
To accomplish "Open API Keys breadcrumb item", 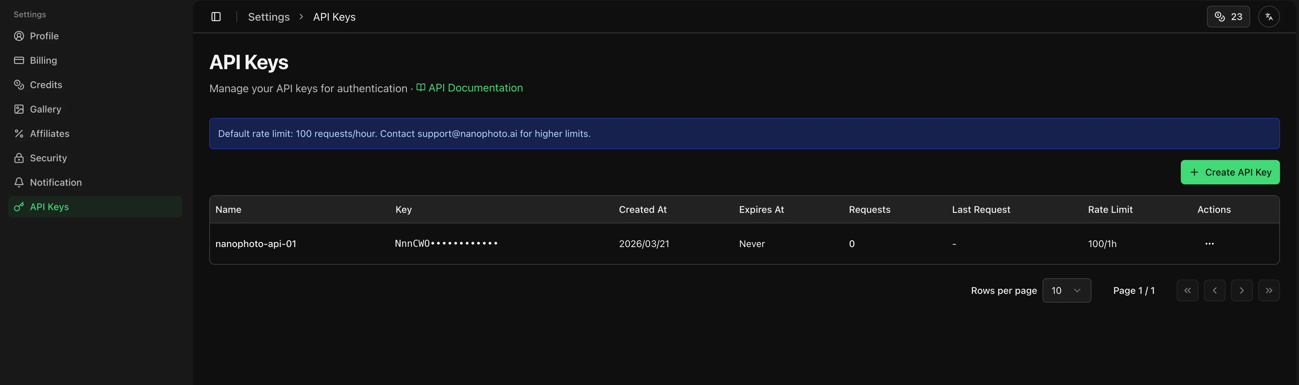I will (x=334, y=16).
